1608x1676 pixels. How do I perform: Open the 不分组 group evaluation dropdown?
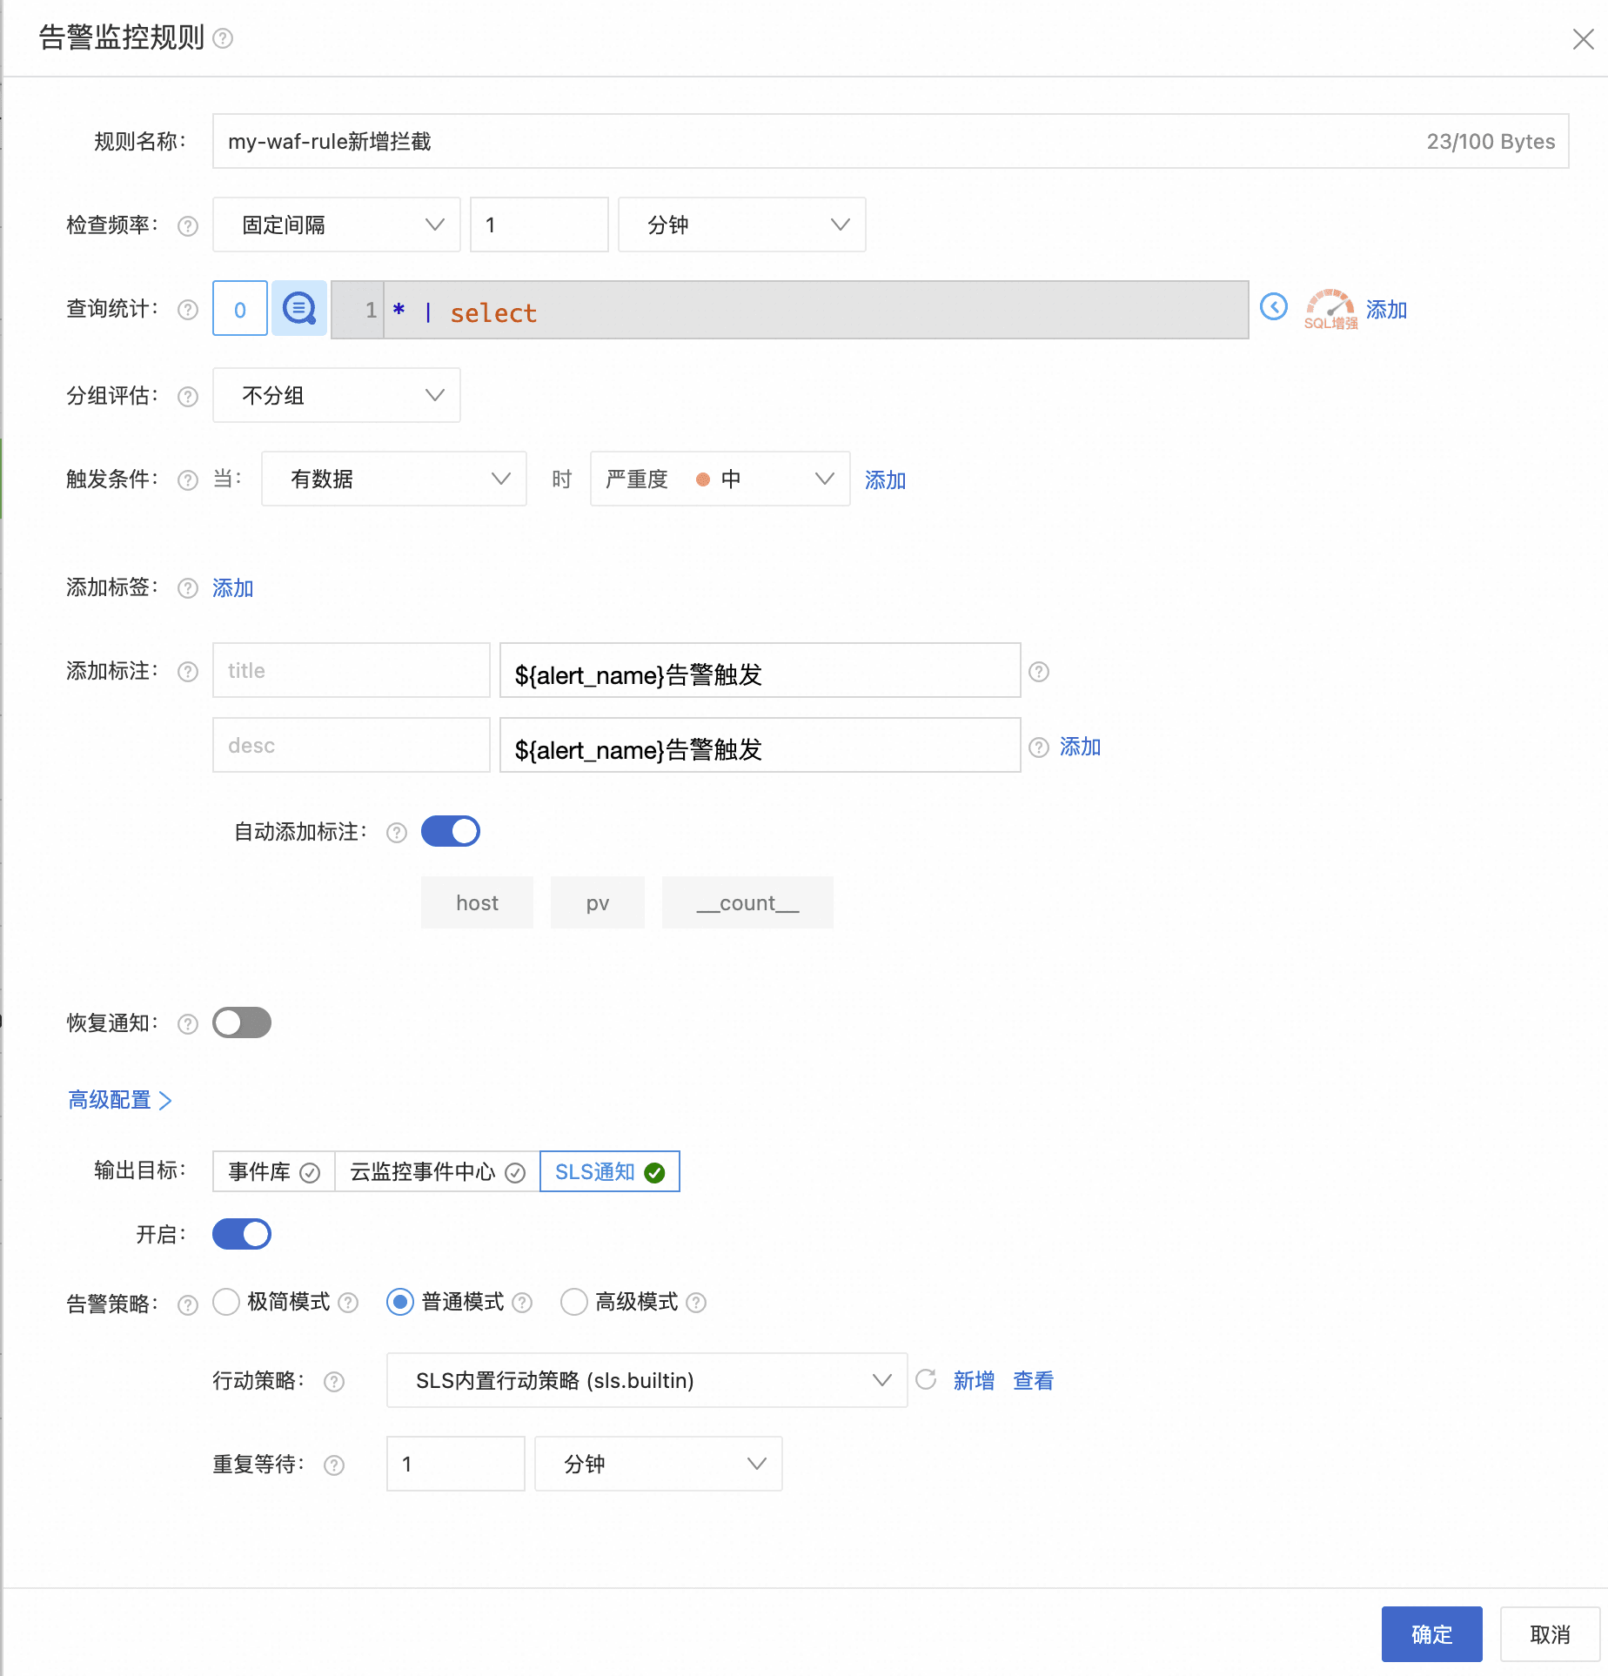click(336, 396)
